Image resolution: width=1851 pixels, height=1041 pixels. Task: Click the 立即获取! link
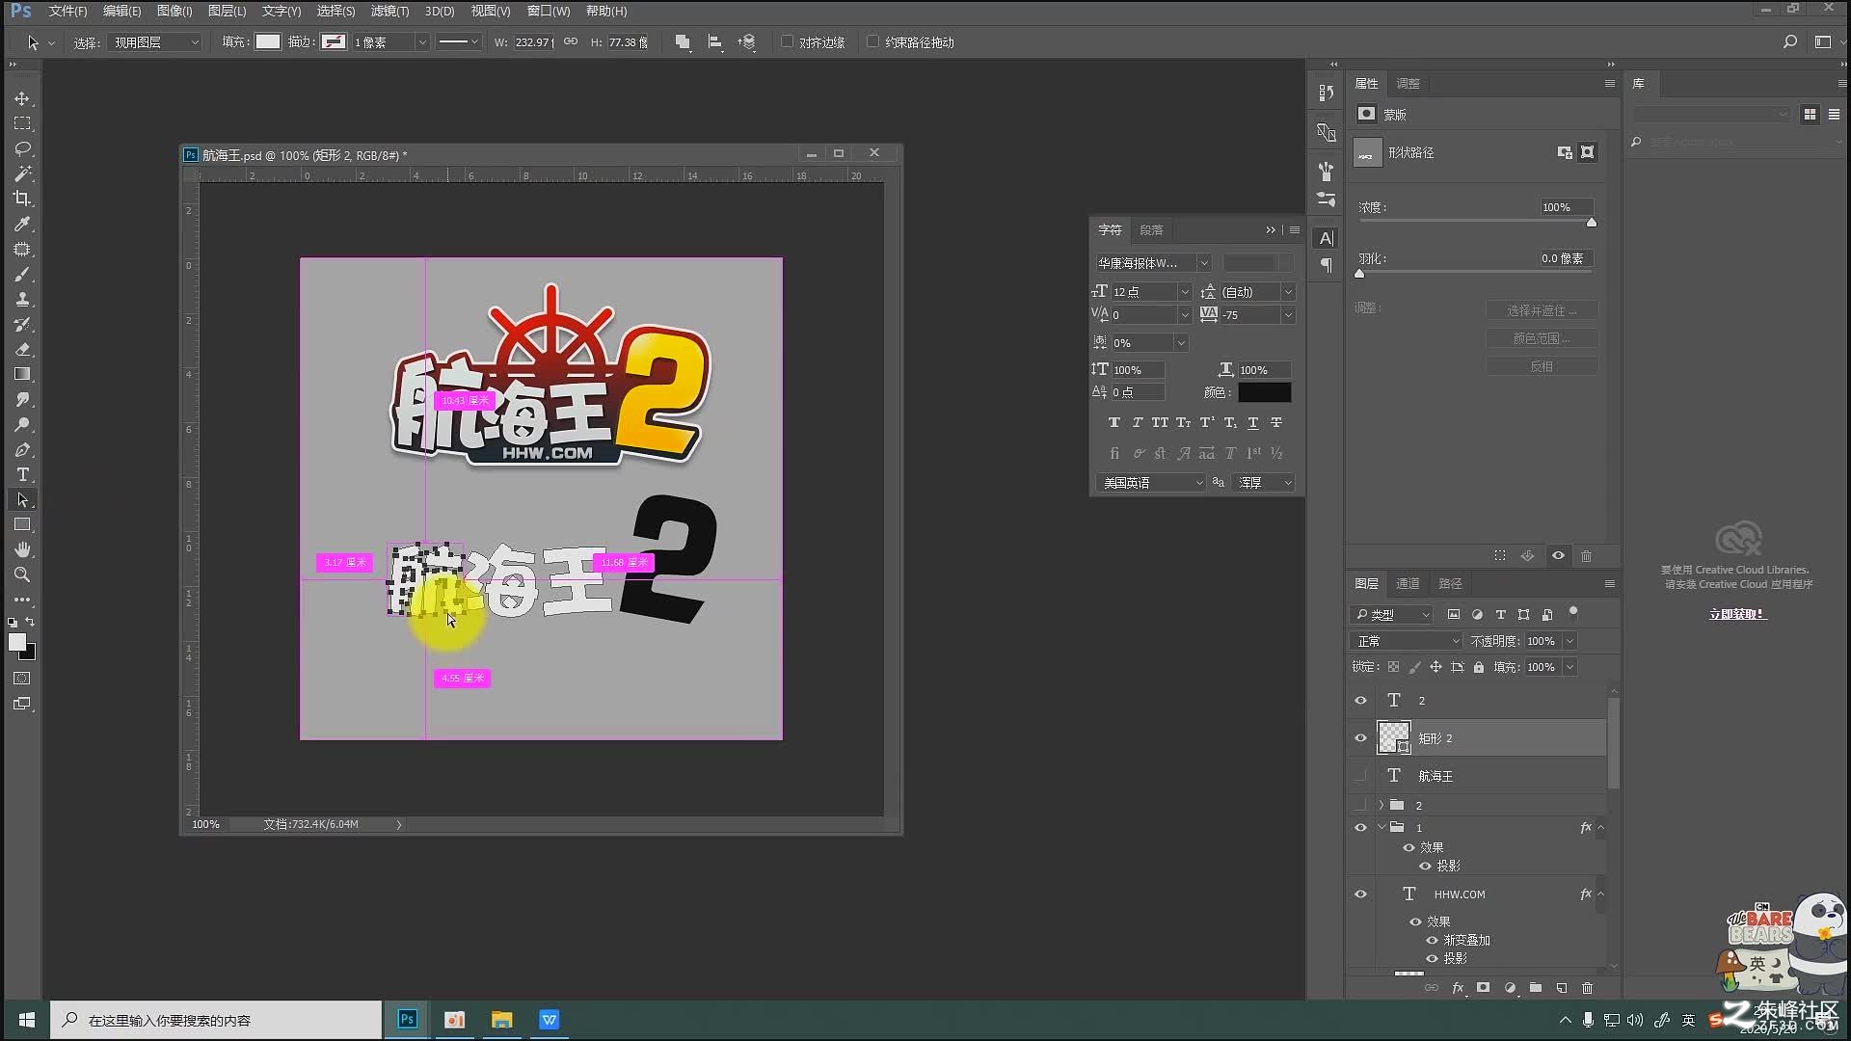1736,615
